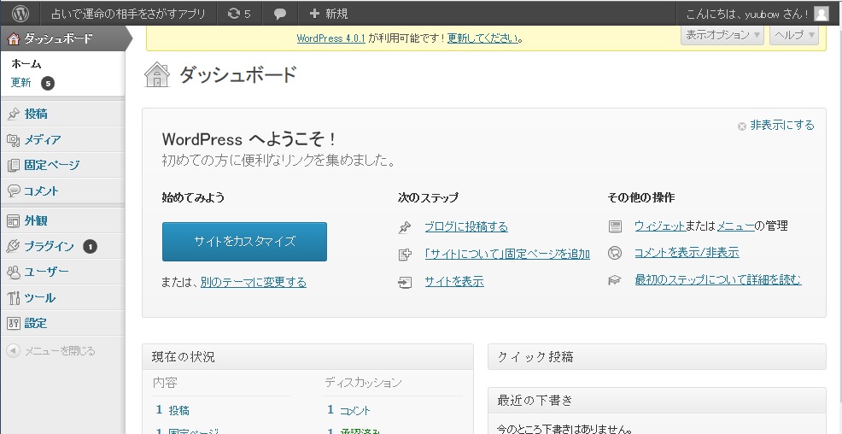Click the 1 投稿 link in 現在の状況

click(x=172, y=410)
